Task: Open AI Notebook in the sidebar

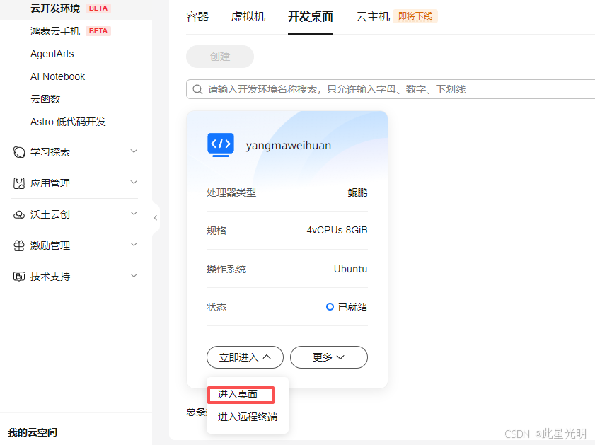Action: pyautogui.click(x=58, y=76)
